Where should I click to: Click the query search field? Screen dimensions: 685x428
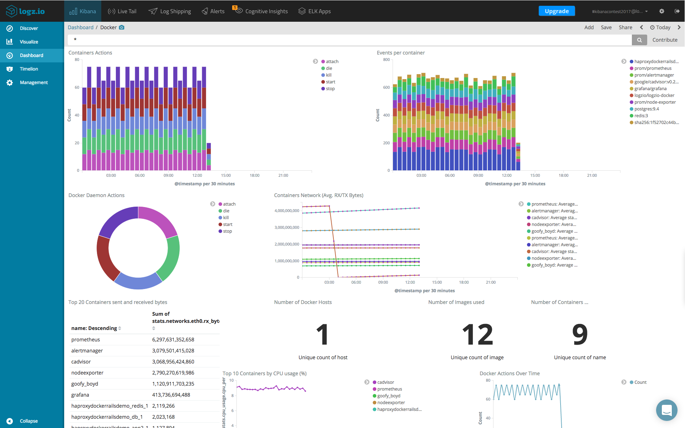[x=349, y=40]
